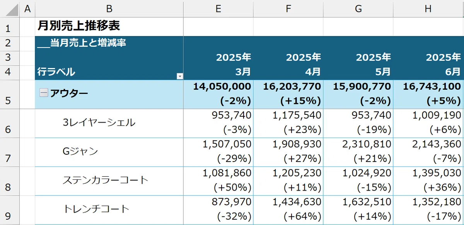Click the 2025年 6月 column header cell
Viewport: 464px width, 225px height.
428,65
